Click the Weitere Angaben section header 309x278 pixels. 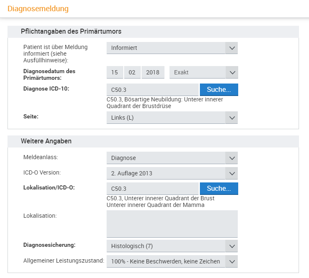coord(46,141)
